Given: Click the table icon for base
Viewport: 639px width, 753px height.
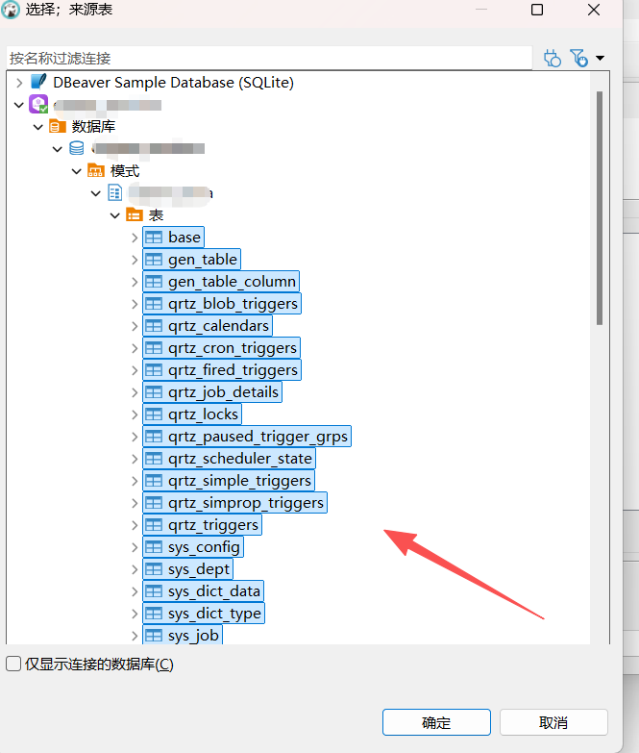Looking at the screenshot, I should [154, 238].
